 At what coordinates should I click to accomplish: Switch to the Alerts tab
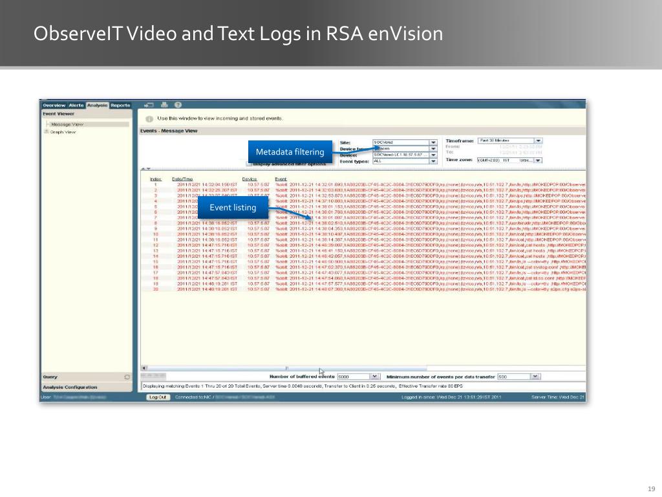pos(76,105)
